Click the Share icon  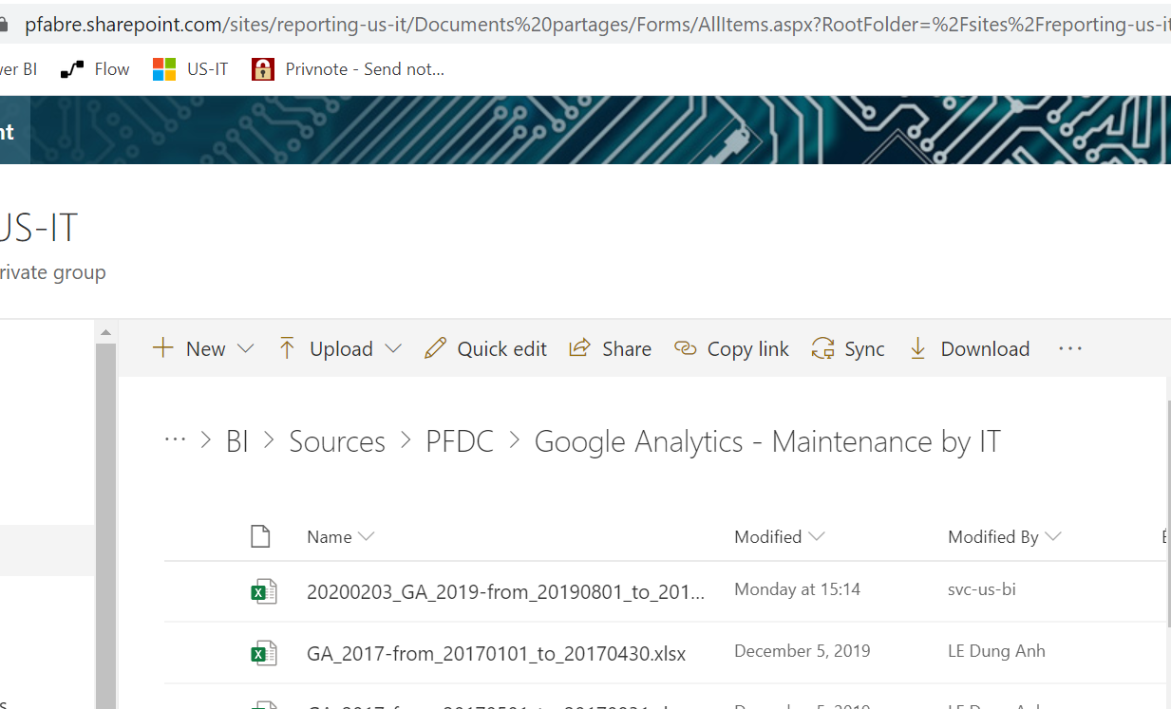(579, 348)
